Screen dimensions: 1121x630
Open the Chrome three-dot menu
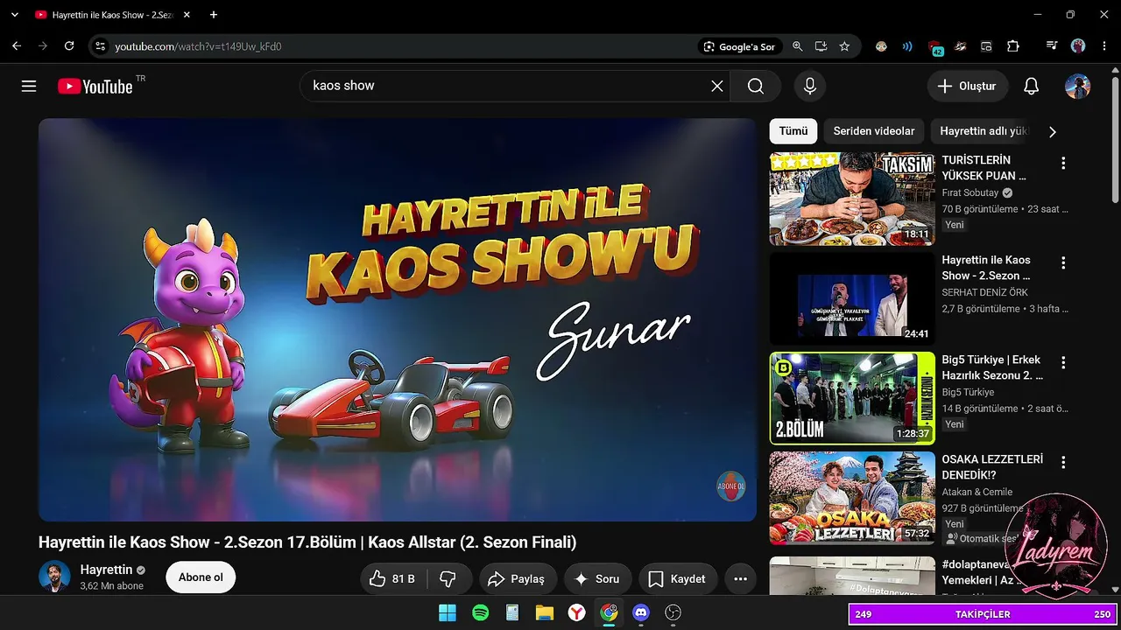[x=1103, y=46]
